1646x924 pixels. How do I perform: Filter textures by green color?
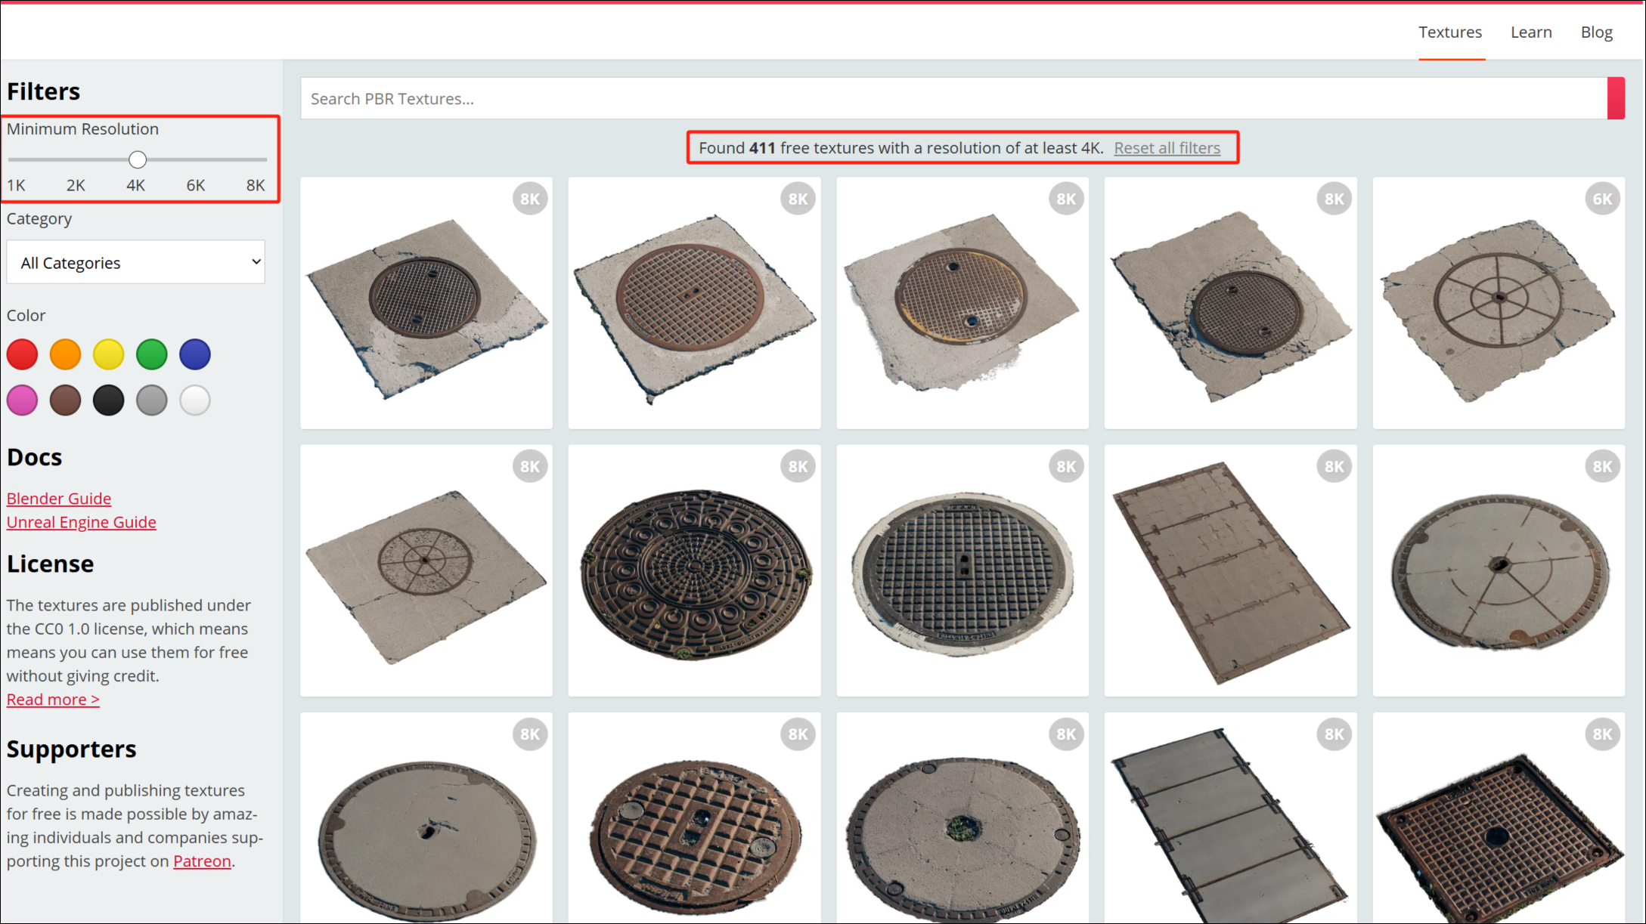[151, 354]
